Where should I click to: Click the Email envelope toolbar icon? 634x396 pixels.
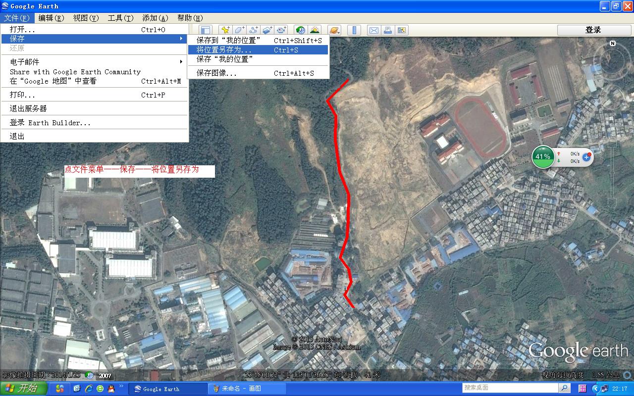tap(374, 30)
